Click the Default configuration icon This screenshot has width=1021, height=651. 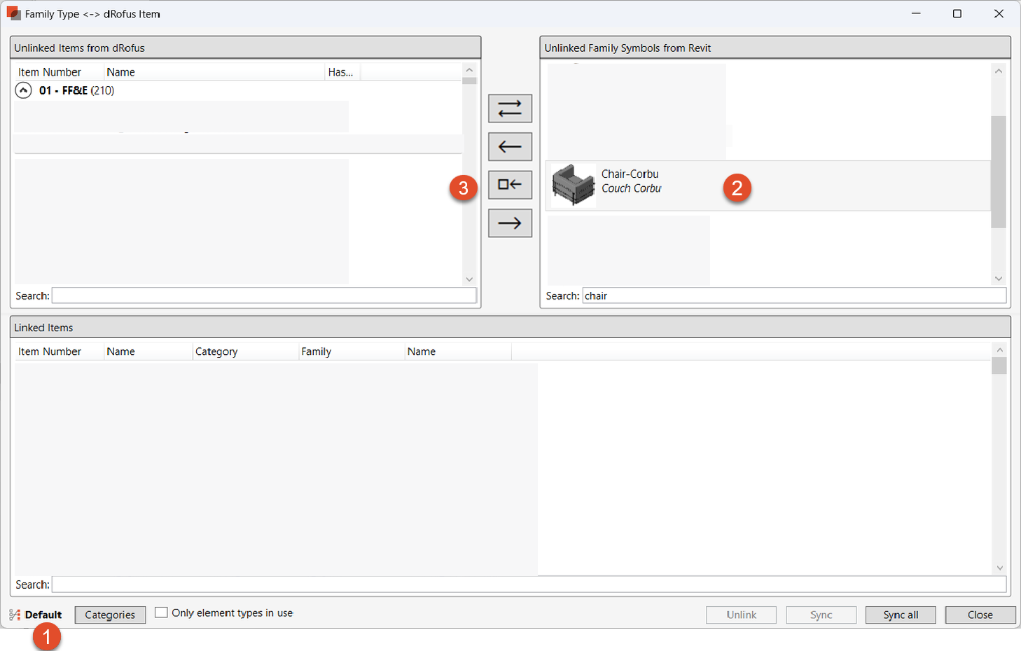pos(15,615)
